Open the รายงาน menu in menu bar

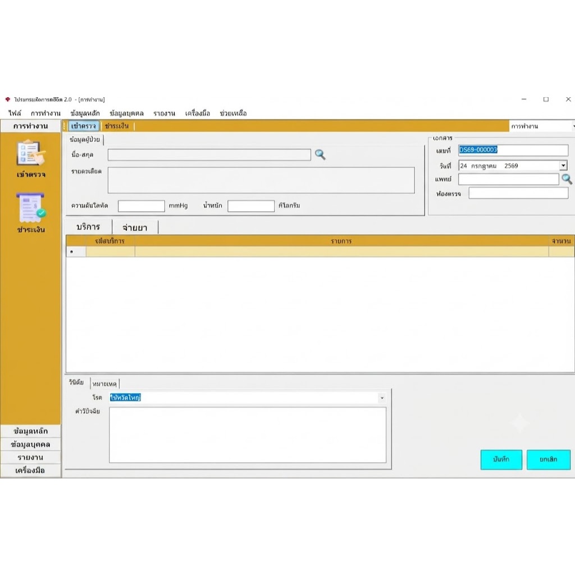click(164, 113)
